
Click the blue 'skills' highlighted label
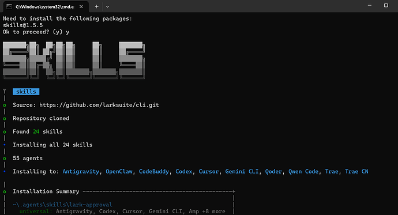pyautogui.click(x=26, y=92)
